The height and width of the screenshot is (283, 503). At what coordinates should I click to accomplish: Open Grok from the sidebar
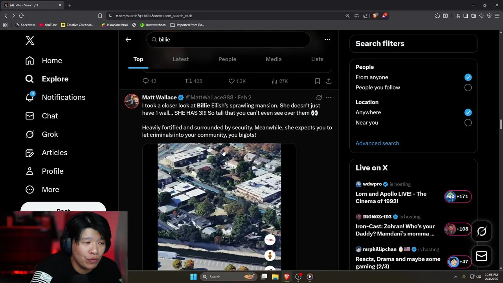point(41,134)
